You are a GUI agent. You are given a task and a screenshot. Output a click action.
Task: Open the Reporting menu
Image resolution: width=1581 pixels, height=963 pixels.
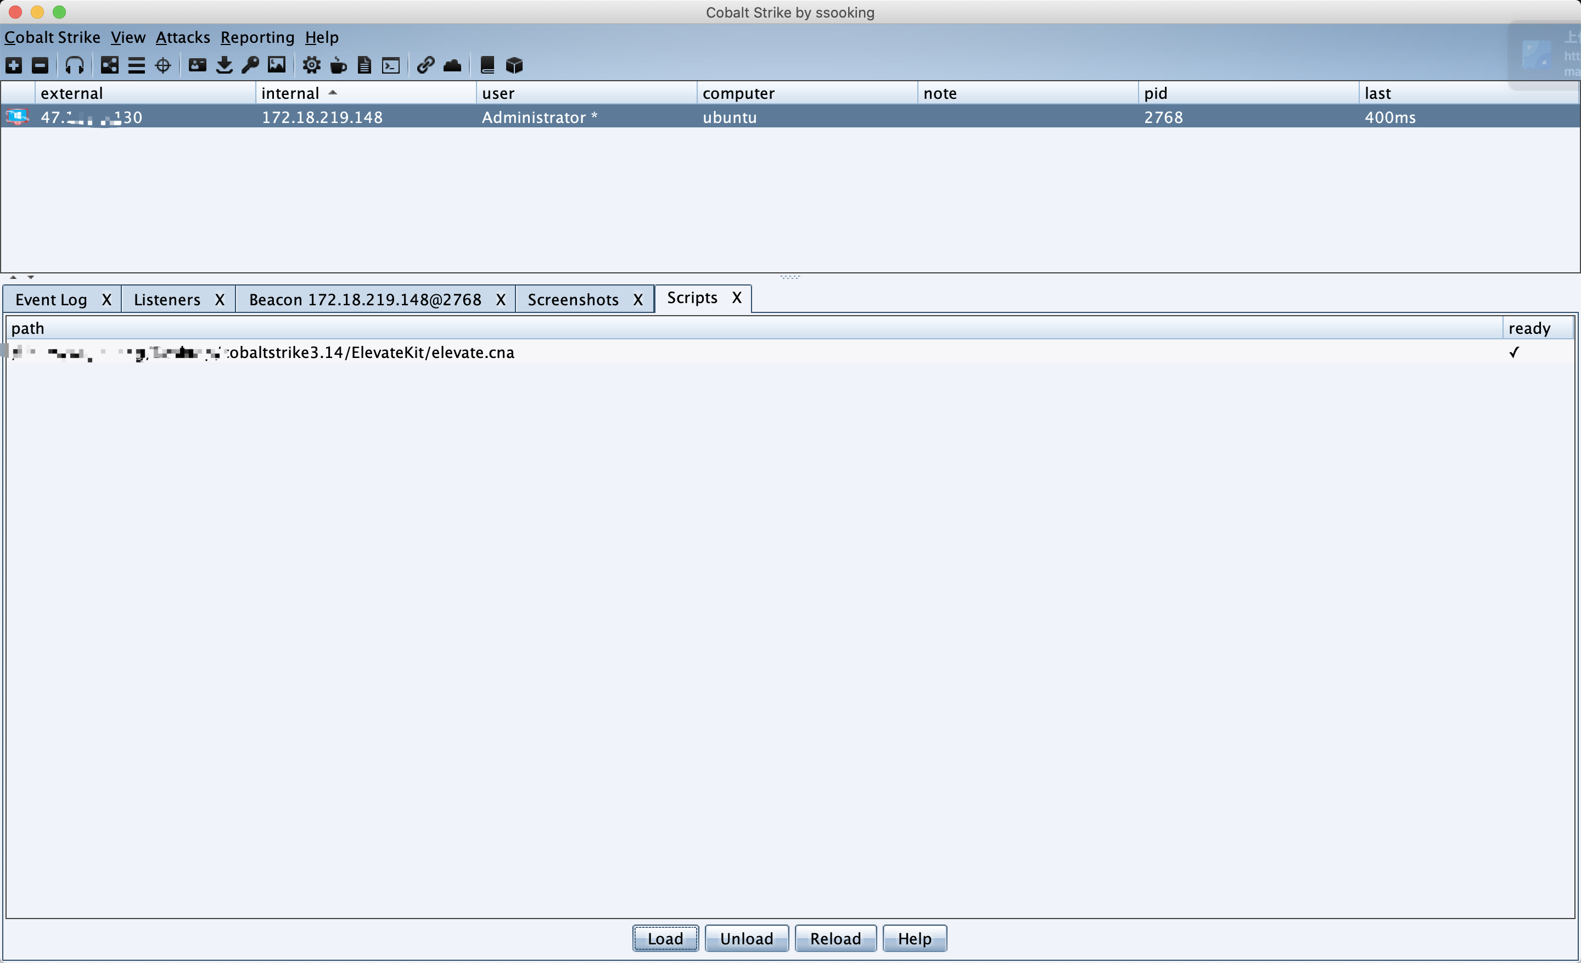coord(257,38)
